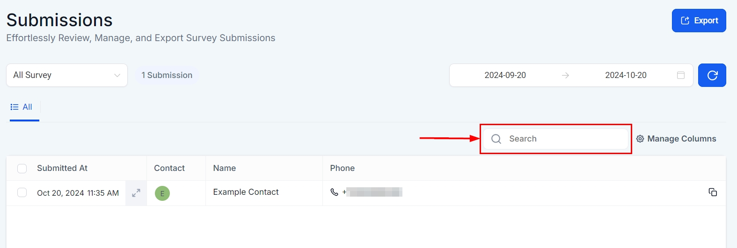
Task: Click the Submitted At column header
Action: tap(62, 168)
